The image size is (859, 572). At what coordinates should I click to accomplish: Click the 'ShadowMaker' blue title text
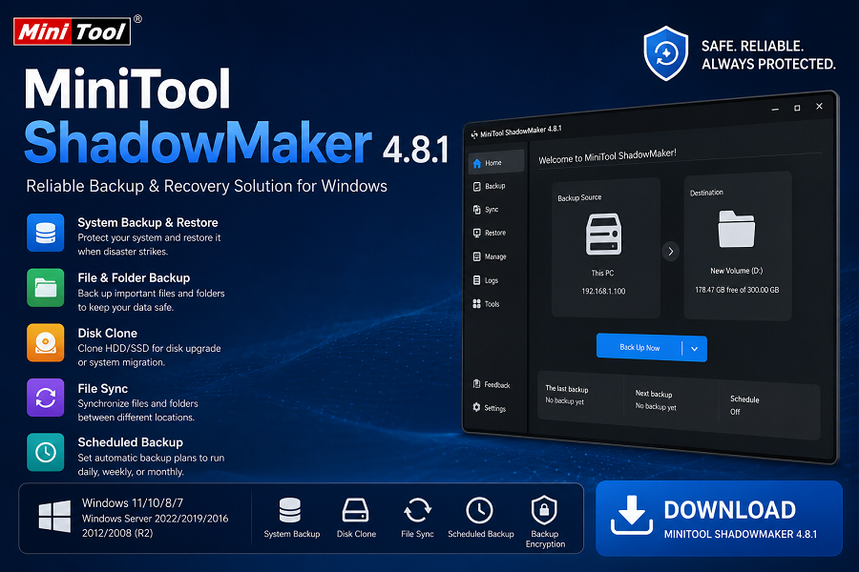[198, 142]
